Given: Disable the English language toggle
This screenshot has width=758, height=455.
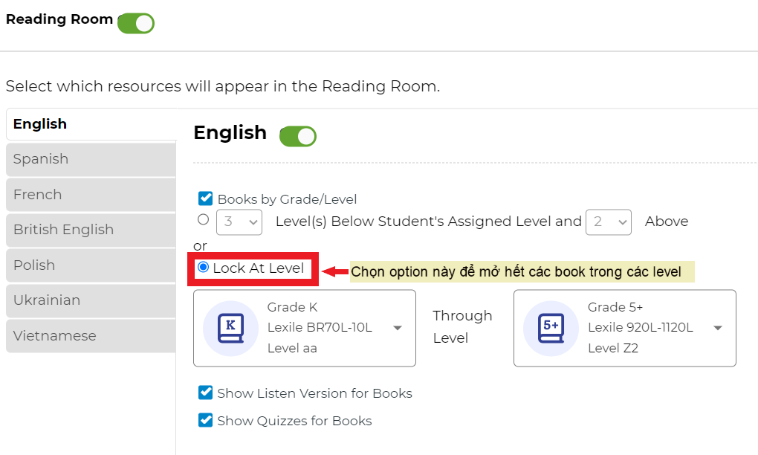Looking at the screenshot, I should 297,136.
